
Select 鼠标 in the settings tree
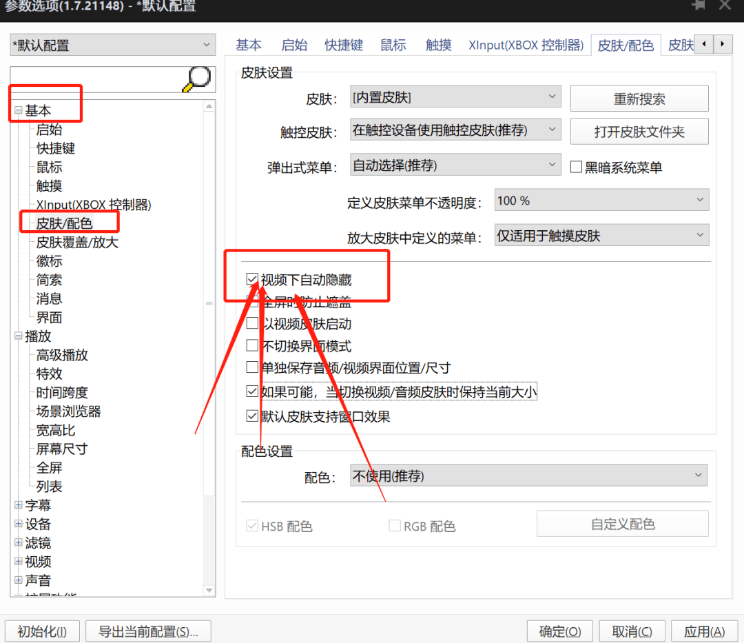pos(50,167)
